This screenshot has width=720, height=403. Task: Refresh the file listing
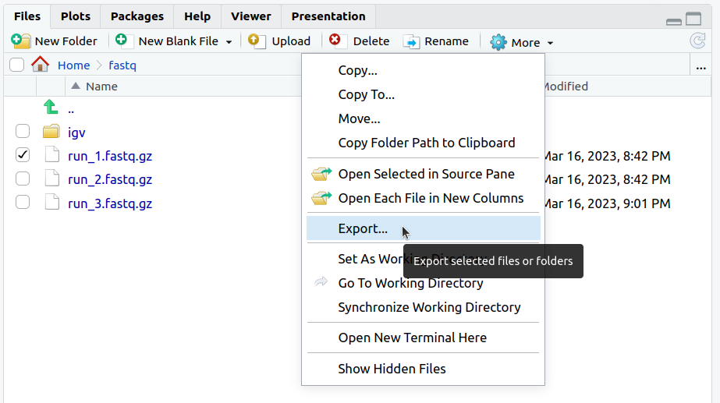(x=698, y=41)
